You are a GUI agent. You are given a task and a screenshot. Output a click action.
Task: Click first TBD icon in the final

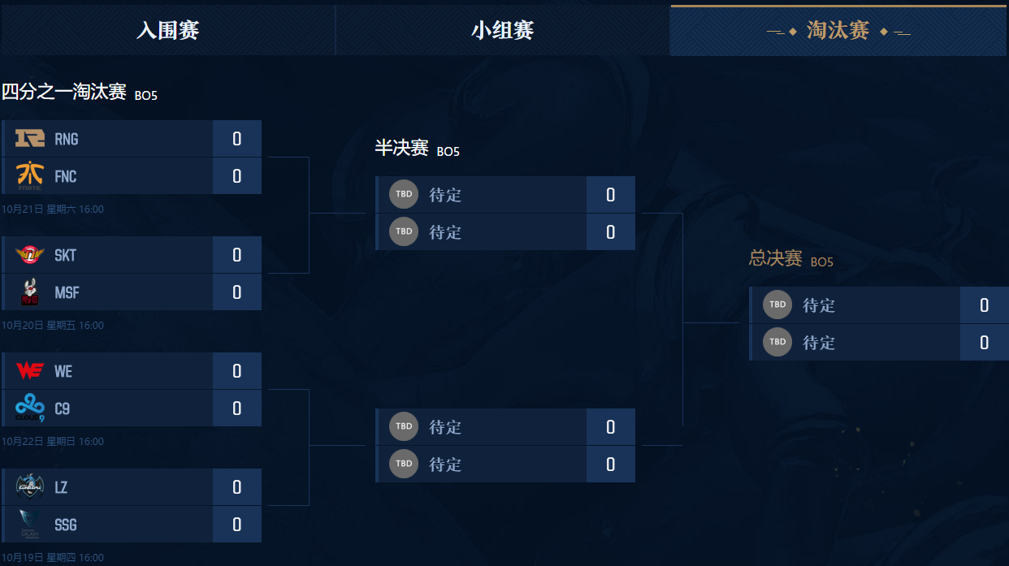coord(777,305)
